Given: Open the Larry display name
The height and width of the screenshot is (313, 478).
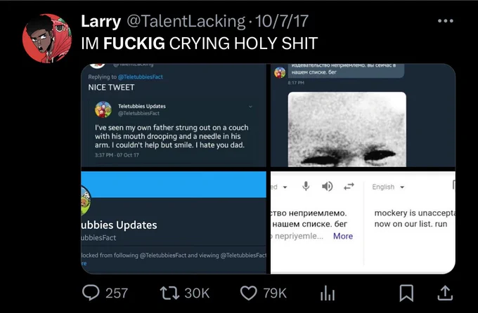Looking at the screenshot, I should pos(101,22).
